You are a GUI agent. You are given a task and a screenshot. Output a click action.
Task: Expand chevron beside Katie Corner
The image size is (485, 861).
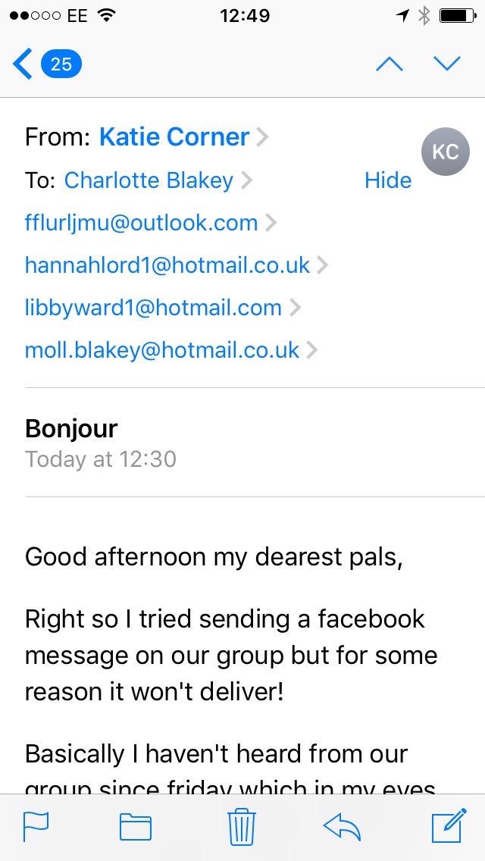pyautogui.click(x=262, y=137)
